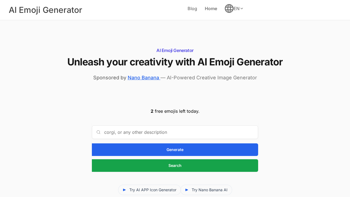Click the Unleash your creativity heading
The height and width of the screenshot is (197, 350).
pos(175,62)
